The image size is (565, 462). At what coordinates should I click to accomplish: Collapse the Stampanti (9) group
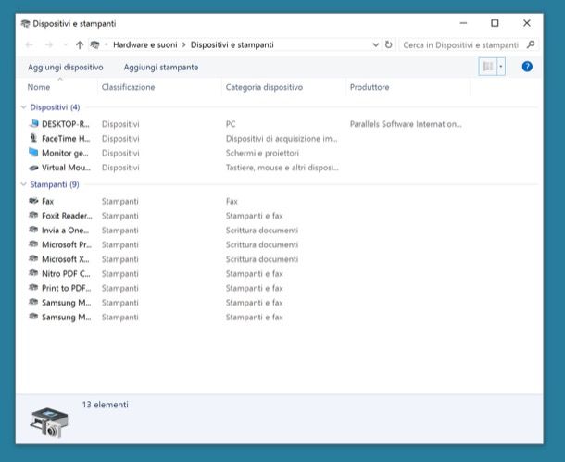(24, 184)
